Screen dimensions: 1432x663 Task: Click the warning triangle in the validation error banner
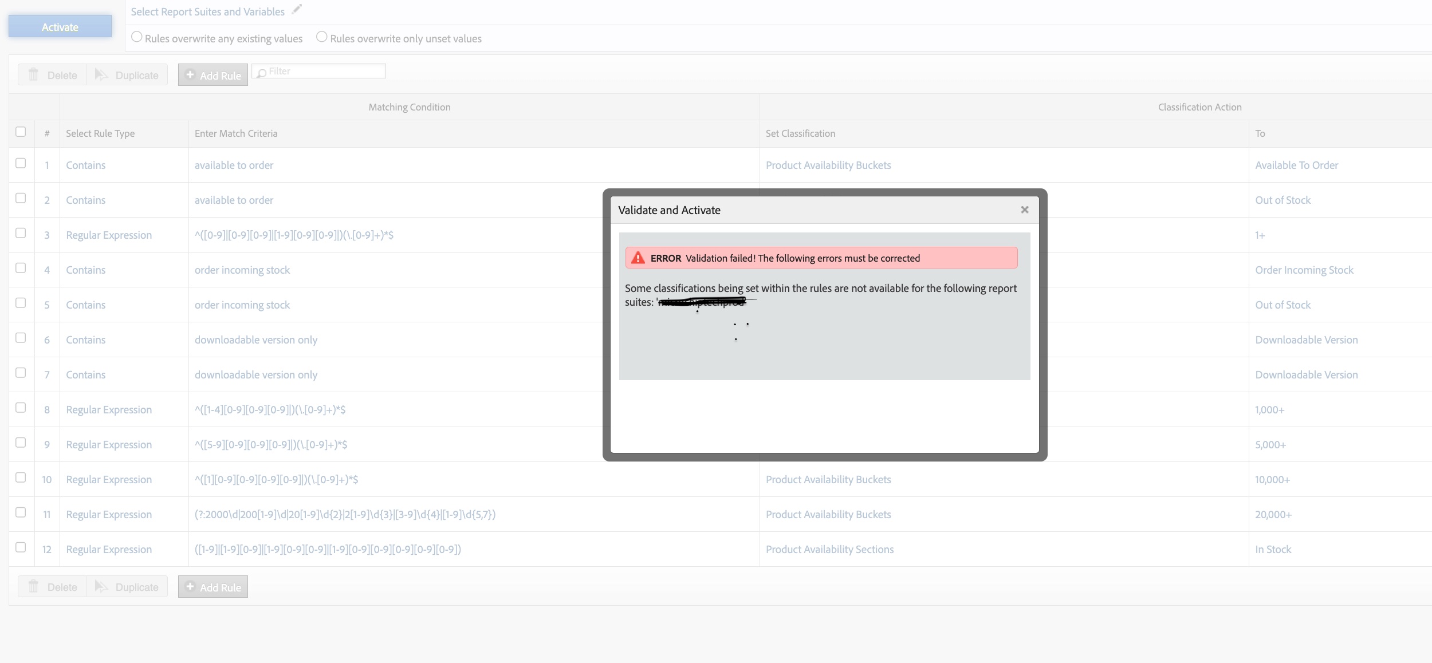point(638,258)
